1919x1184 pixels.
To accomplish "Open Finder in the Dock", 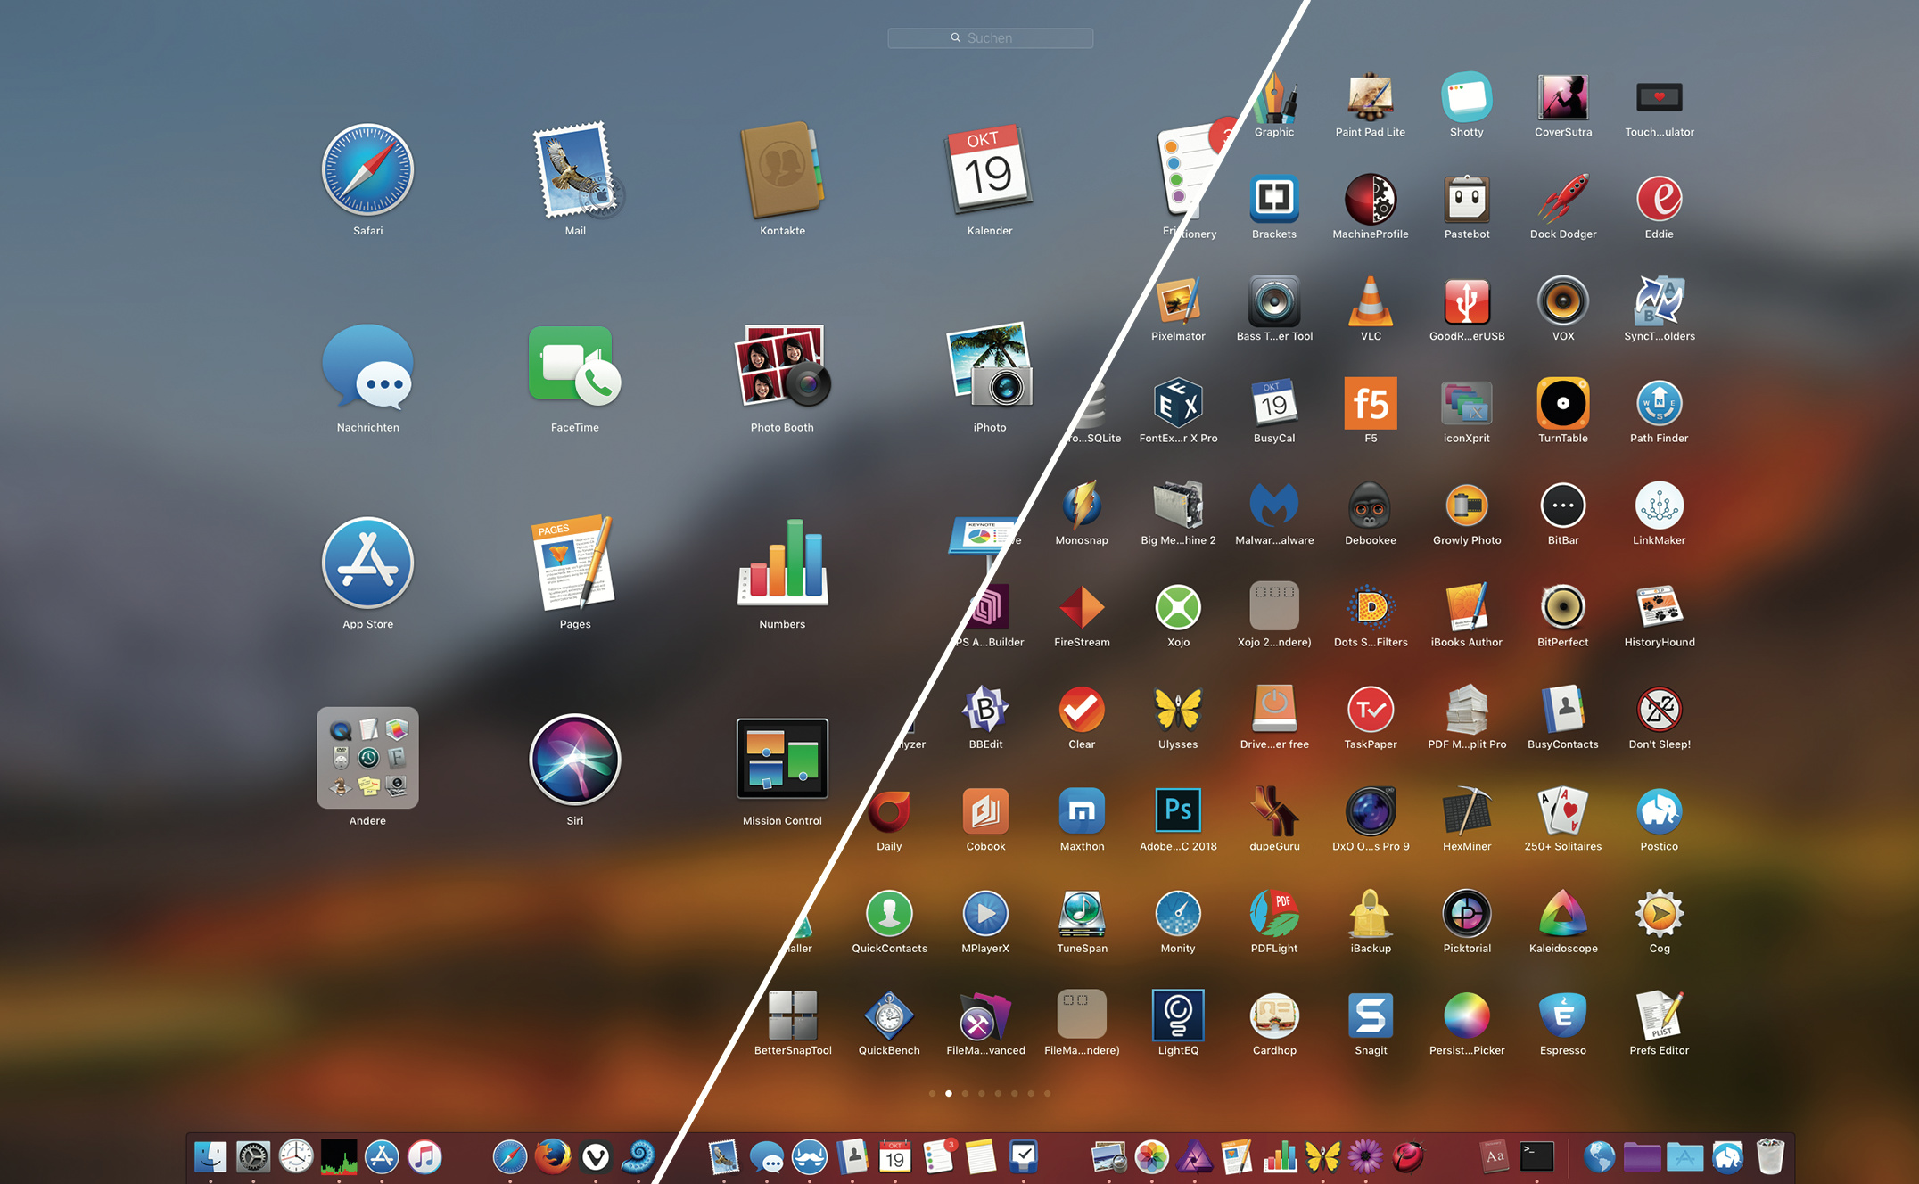I will tap(210, 1157).
